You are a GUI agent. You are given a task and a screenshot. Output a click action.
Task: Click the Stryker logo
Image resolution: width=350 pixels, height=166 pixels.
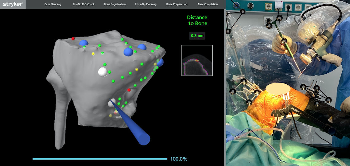coord(12,4)
